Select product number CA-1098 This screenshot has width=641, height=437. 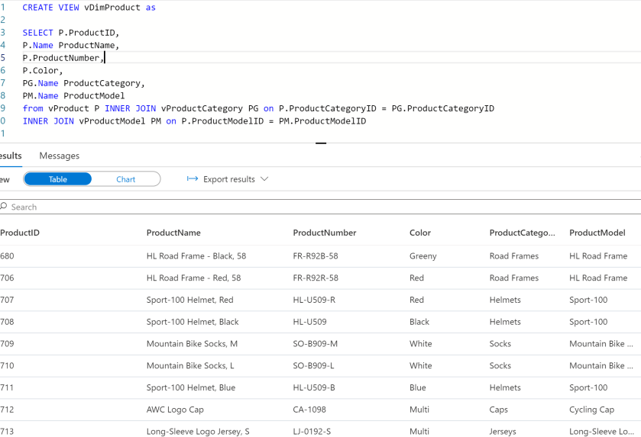309,410
